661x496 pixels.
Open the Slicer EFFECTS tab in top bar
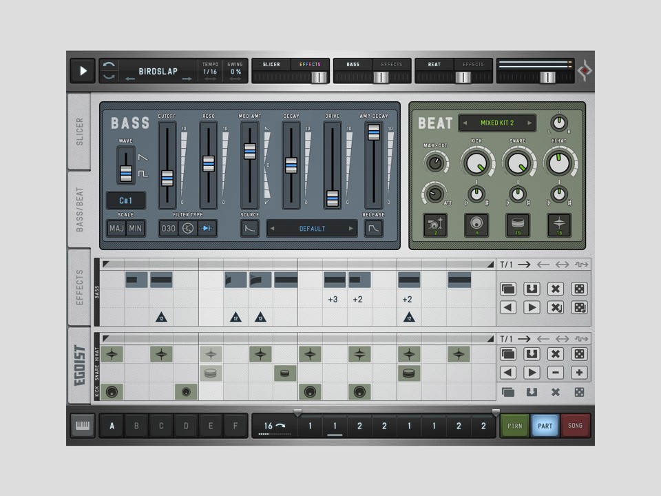click(310, 65)
